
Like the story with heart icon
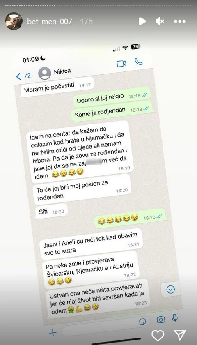point(158,336)
